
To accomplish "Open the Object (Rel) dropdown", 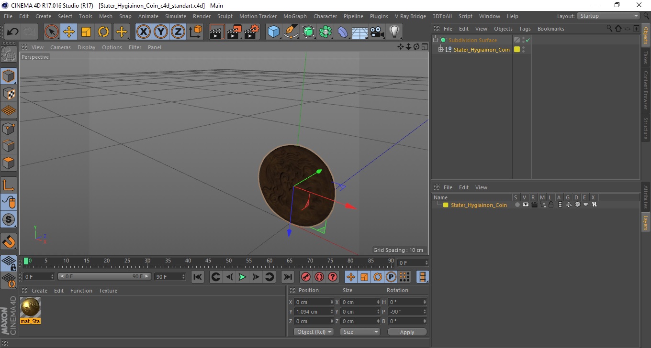I will point(314,332).
